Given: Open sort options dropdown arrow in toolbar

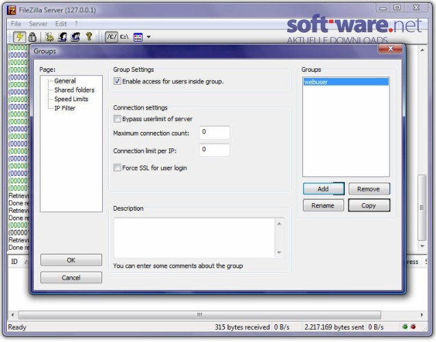Looking at the screenshot, I should 149,37.
